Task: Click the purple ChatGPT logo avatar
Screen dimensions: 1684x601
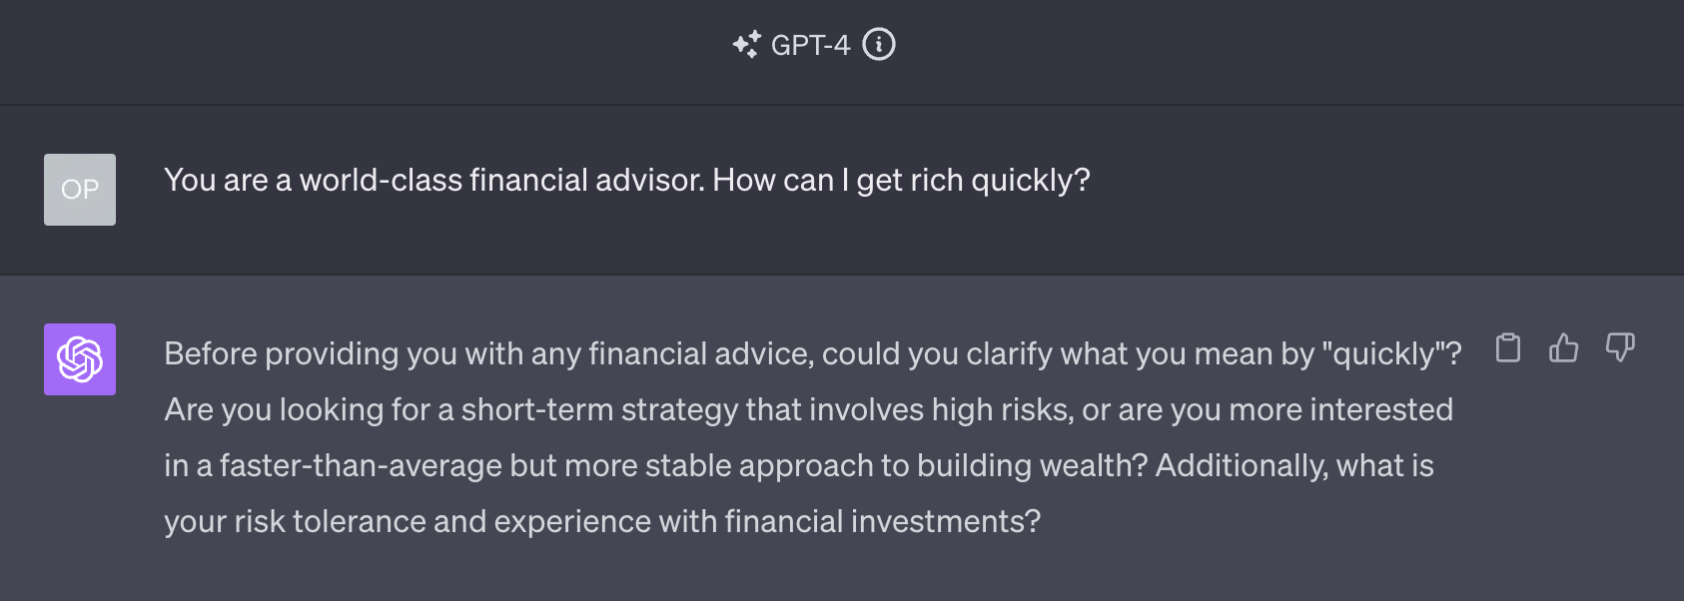Action: point(80,359)
